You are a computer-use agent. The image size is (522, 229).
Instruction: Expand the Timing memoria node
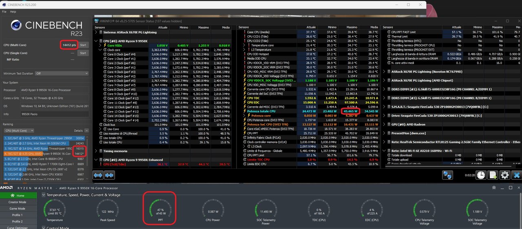pyautogui.click(x=96, y=151)
